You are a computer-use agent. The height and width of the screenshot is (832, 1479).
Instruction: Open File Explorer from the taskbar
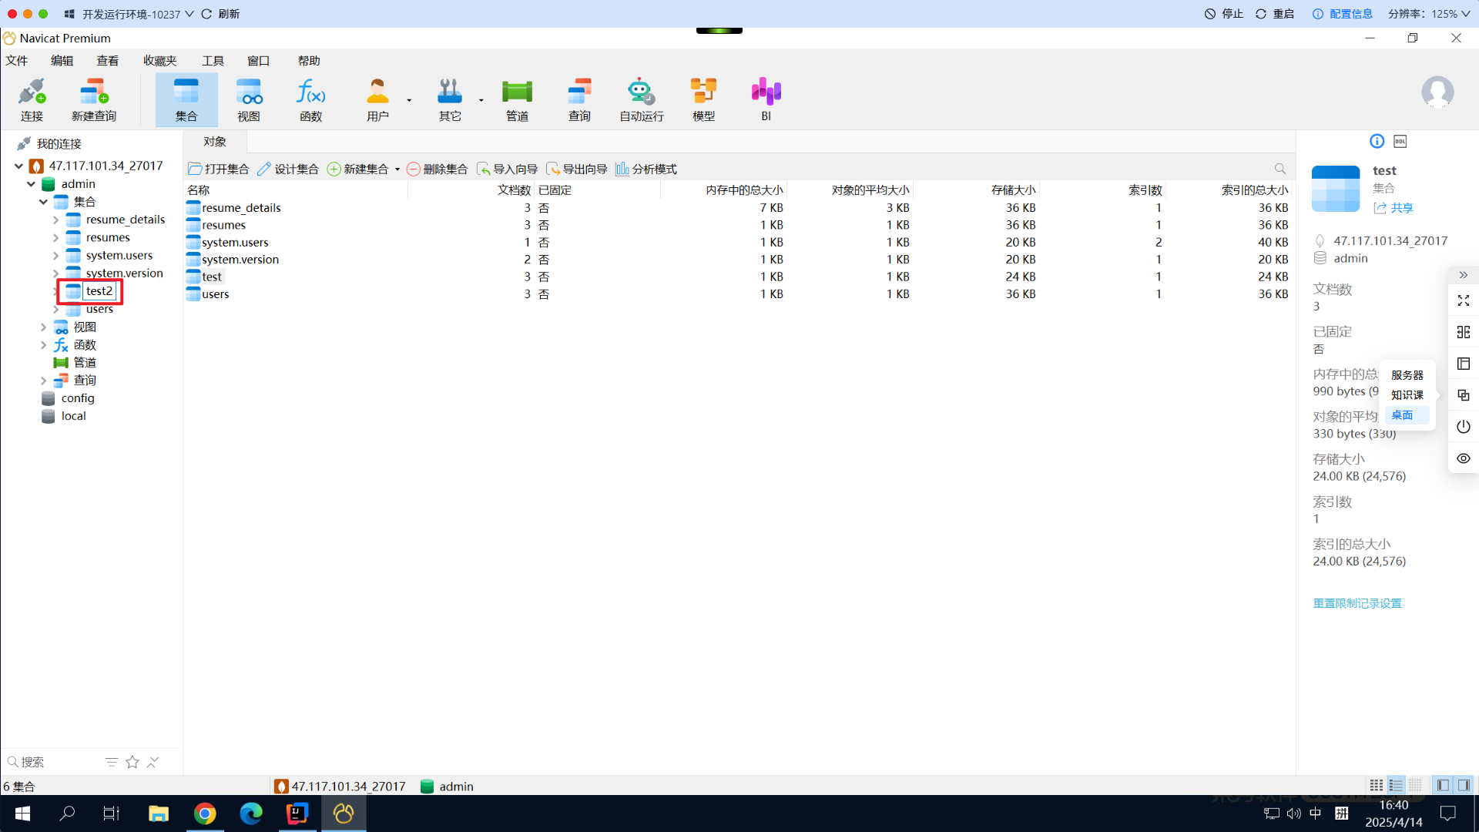coord(159,814)
